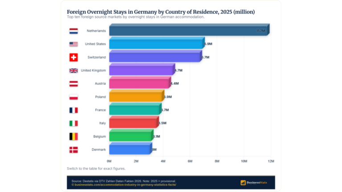Click the 6M axis tick label
Viewport: 342px width, 192px height.
[190, 161]
